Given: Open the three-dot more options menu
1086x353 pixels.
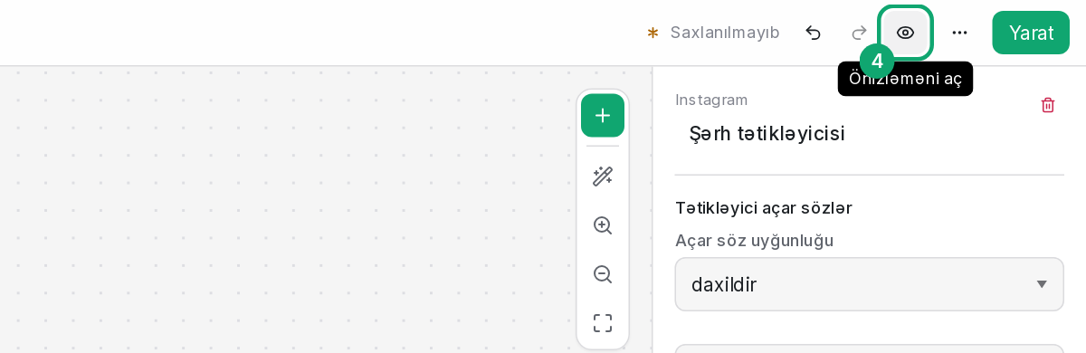Looking at the screenshot, I should click(x=959, y=33).
